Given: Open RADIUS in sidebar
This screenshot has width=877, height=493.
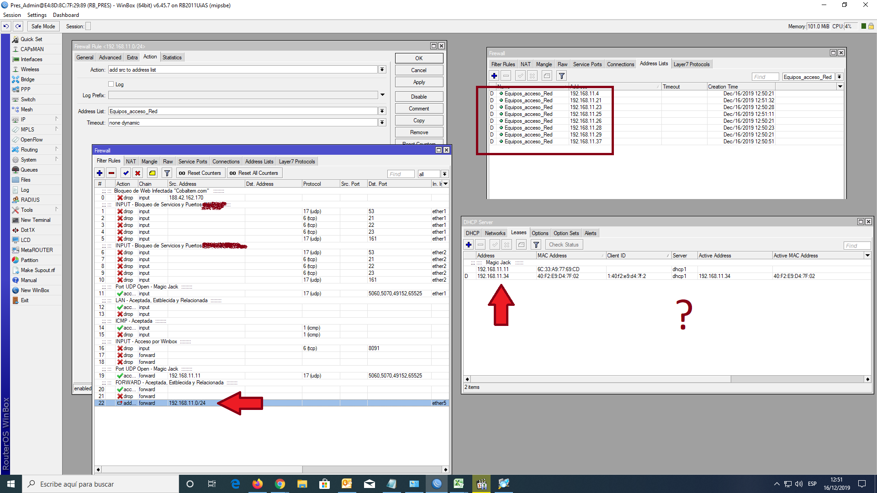Looking at the screenshot, I should pyautogui.click(x=30, y=200).
